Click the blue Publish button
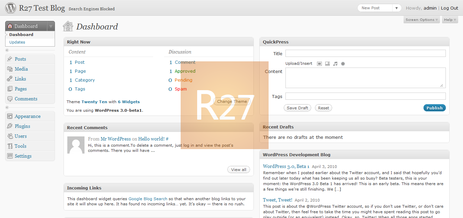 pyautogui.click(x=434, y=108)
